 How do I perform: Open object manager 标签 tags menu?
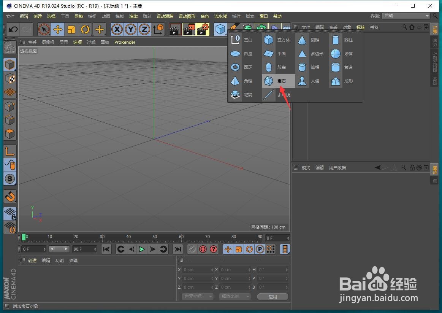pos(361,27)
